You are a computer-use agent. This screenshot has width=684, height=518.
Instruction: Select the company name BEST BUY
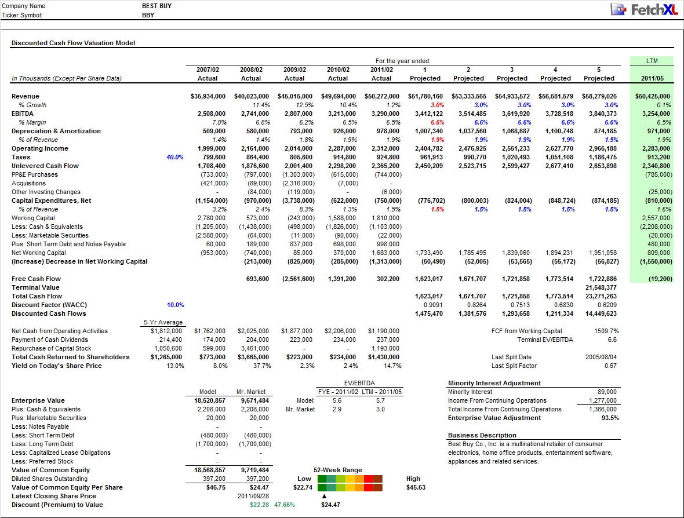click(x=157, y=6)
